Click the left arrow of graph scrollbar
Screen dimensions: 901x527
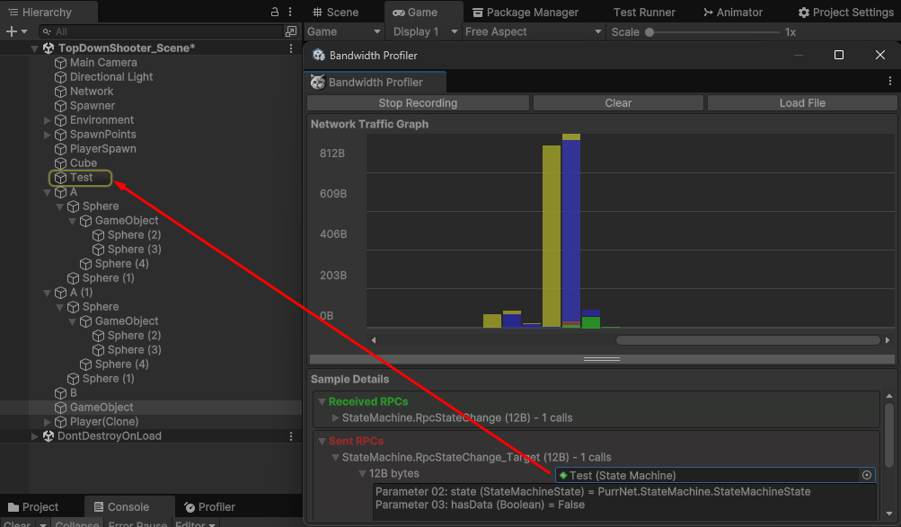[374, 340]
